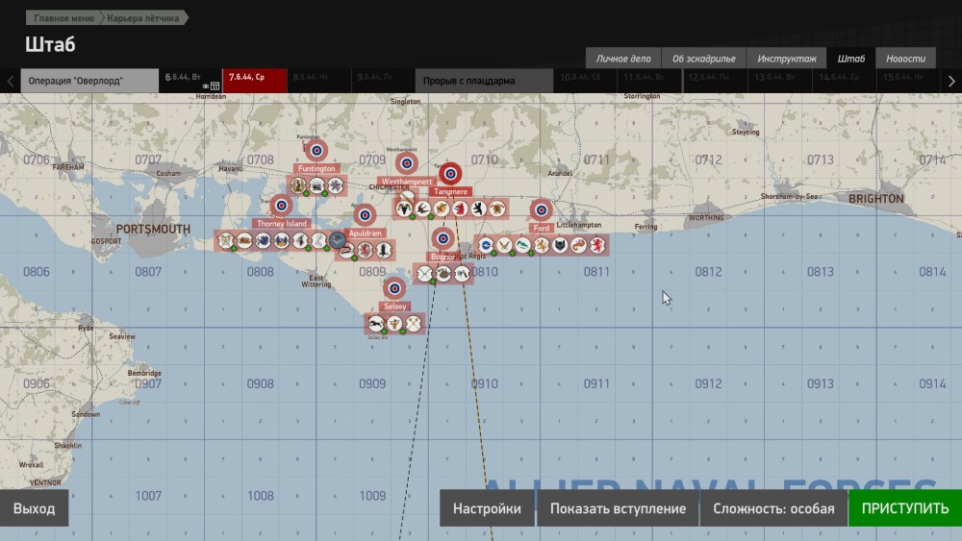
Task: Select the Bognor airfield roundel
Action: (x=443, y=238)
